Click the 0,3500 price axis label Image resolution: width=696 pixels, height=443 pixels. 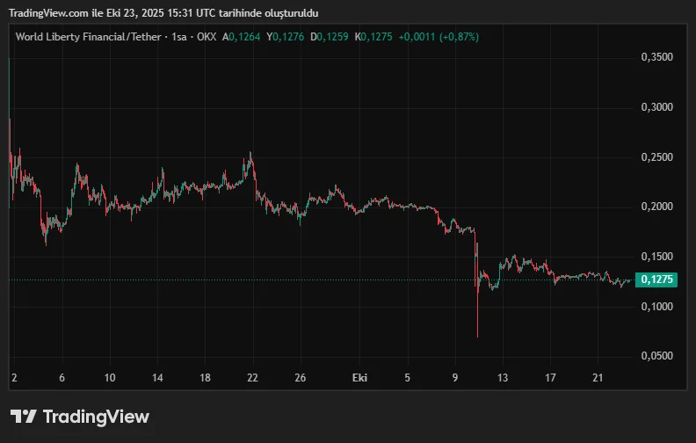657,57
